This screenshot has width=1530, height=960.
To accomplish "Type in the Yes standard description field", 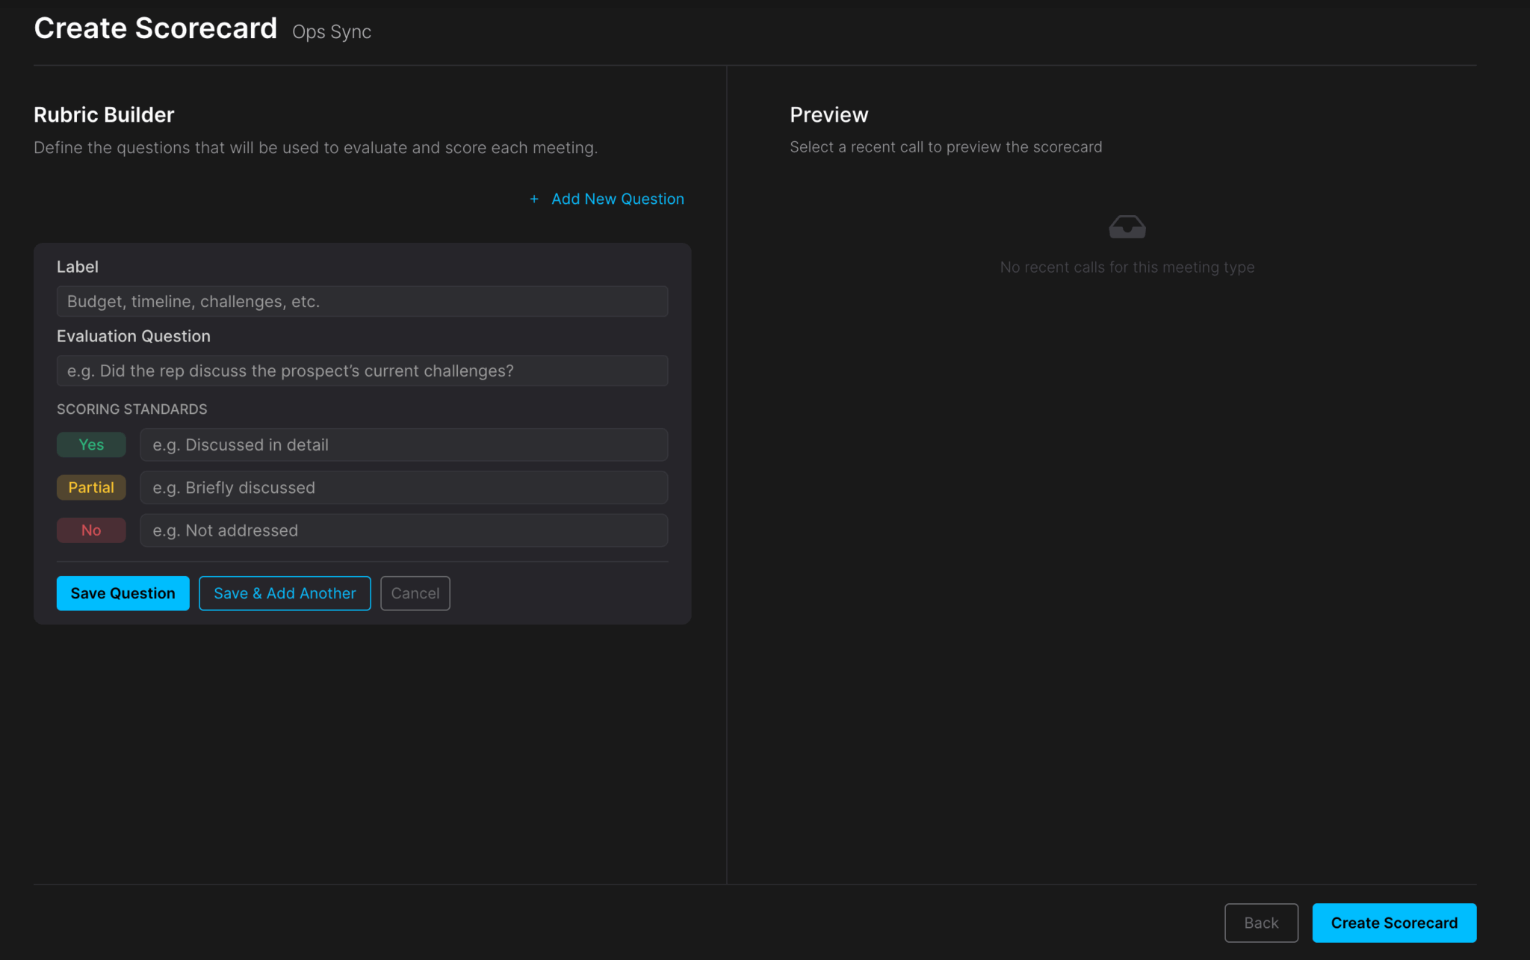I will click(x=403, y=445).
